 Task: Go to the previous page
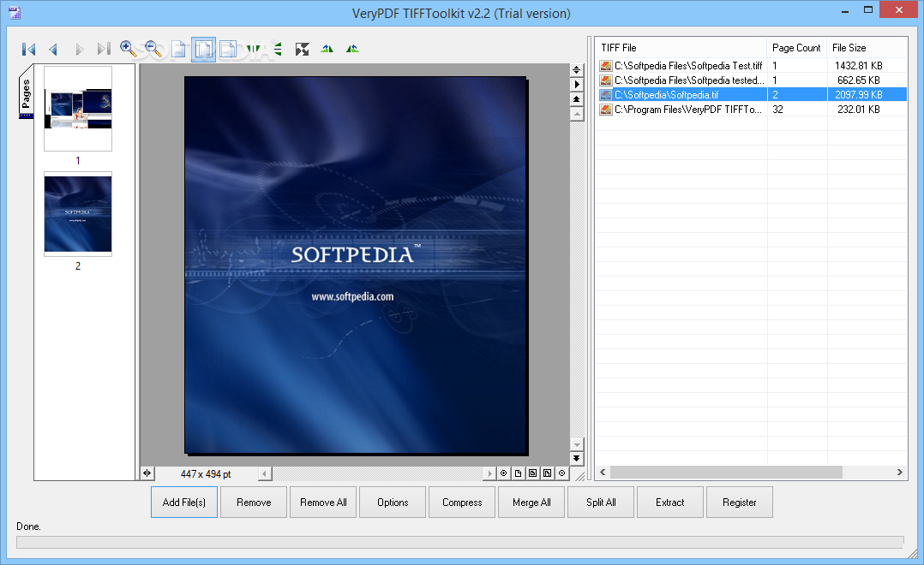coord(53,50)
